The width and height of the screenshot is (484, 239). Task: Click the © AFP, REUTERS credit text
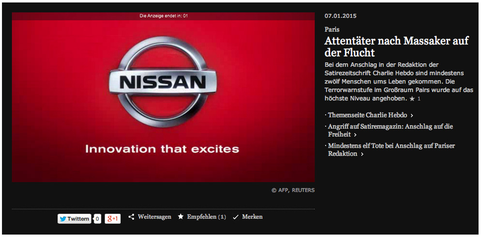pyautogui.click(x=293, y=190)
